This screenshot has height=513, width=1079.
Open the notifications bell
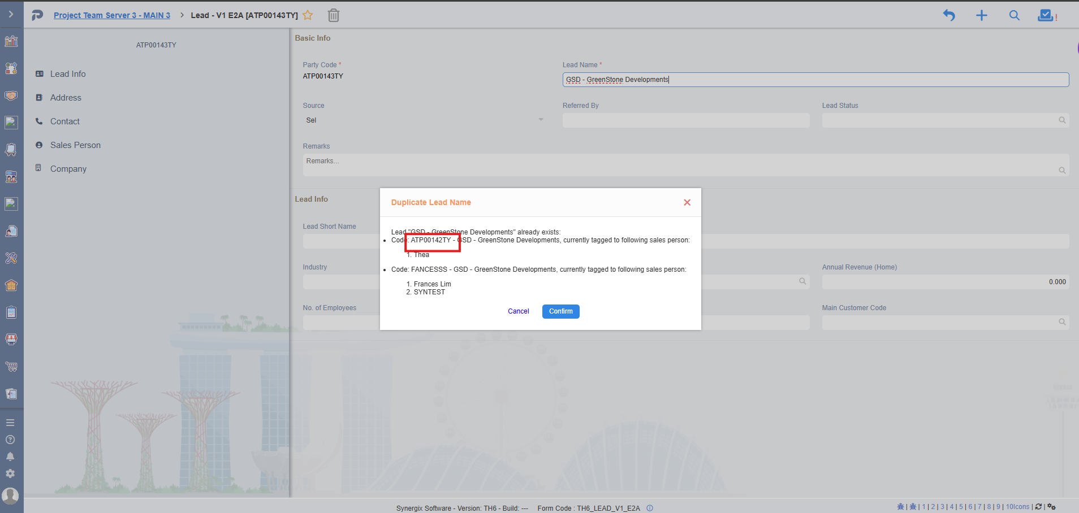point(10,457)
